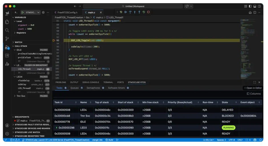268x146 pixels.
Task: Collapse the IDLE thread in call stack
Action: click(15, 50)
